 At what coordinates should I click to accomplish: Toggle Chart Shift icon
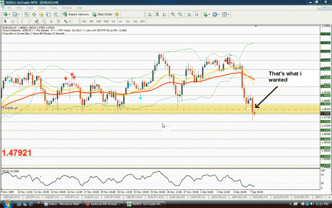(197, 14)
